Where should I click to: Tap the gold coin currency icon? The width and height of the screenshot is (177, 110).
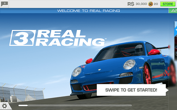(x=151, y=4)
